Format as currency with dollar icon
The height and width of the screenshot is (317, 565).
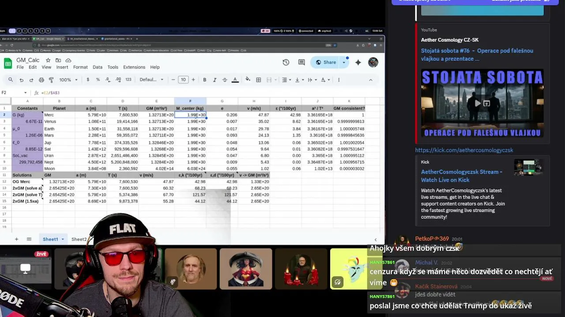[x=88, y=80]
